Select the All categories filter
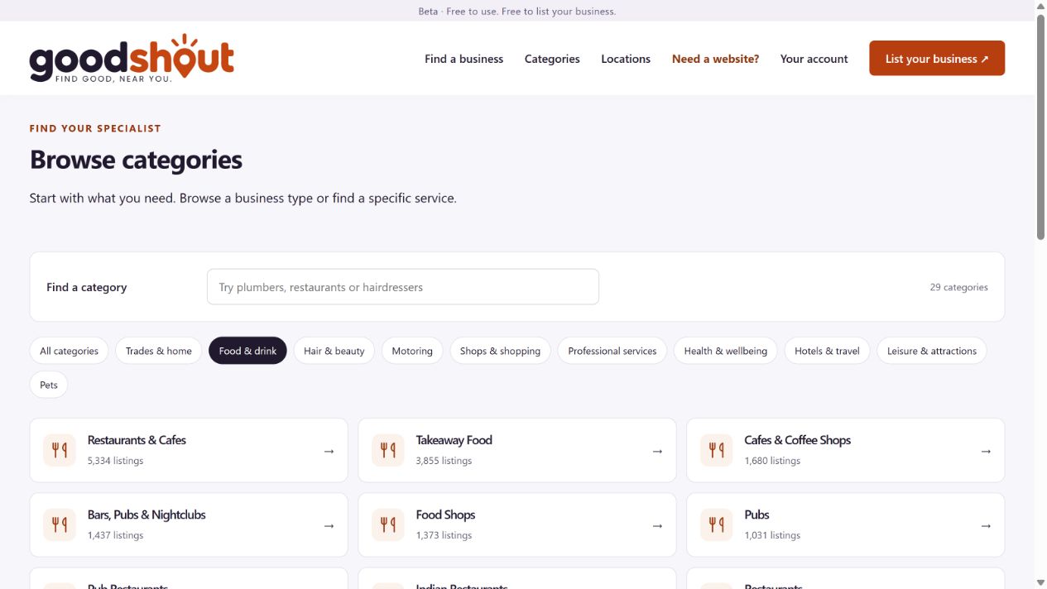The image size is (1047, 589). click(70, 351)
